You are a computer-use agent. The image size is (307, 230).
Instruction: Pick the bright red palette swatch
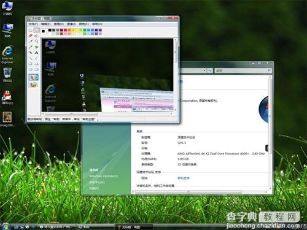(x=65, y=30)
